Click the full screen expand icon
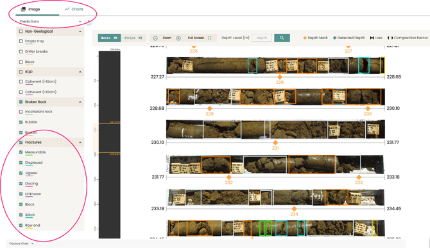The height and width of the screenshot is (248, 430). click(x=209, y=38)
